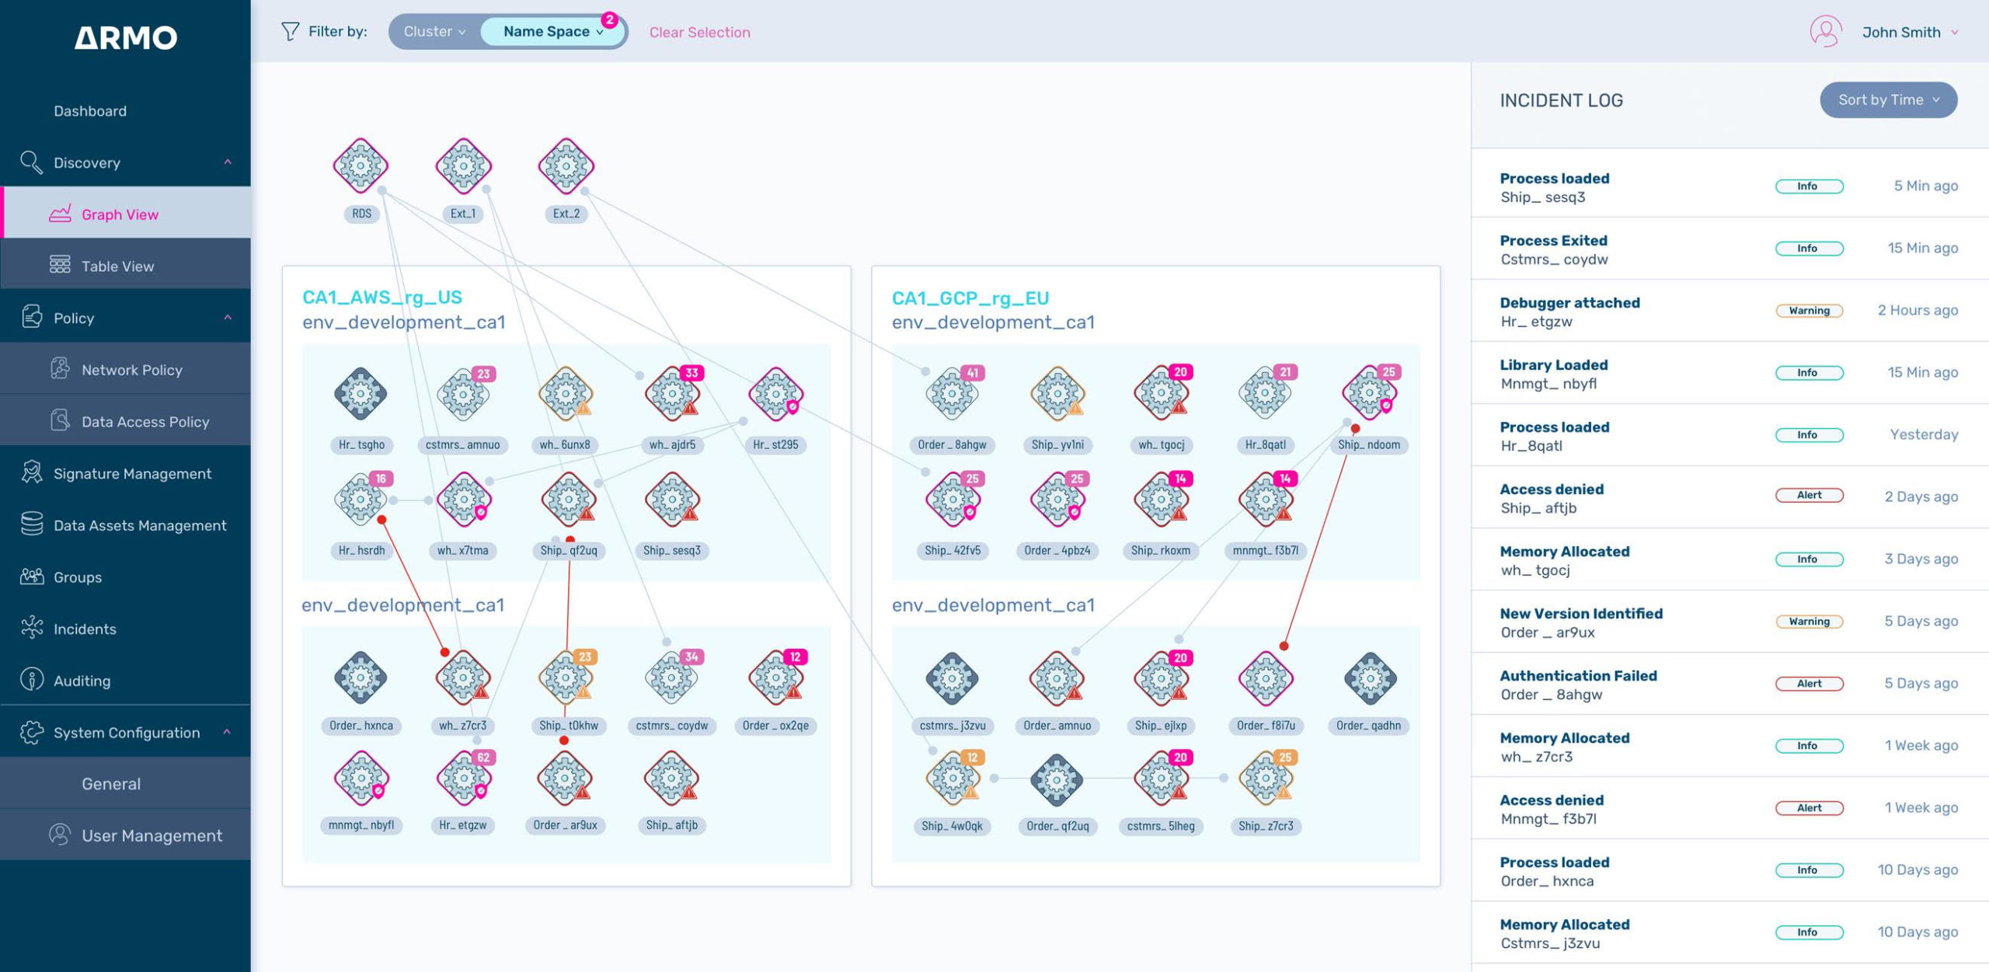Click the Library Loaded Mnmgt_nbyfl entry

coord(1729,373)
